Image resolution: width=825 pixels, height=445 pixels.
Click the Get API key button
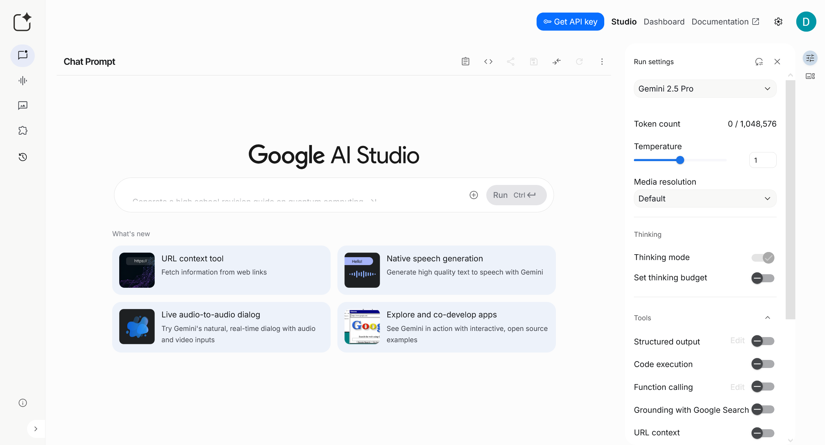pos(570,22)
